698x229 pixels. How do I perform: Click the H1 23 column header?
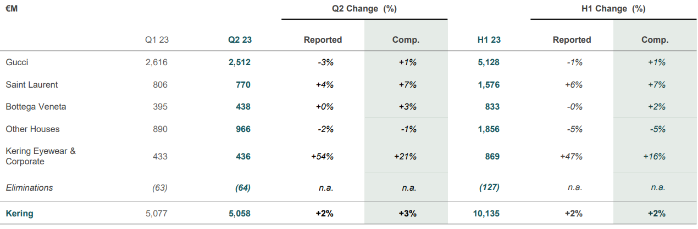pyautogui.click(x=489, y=40)
